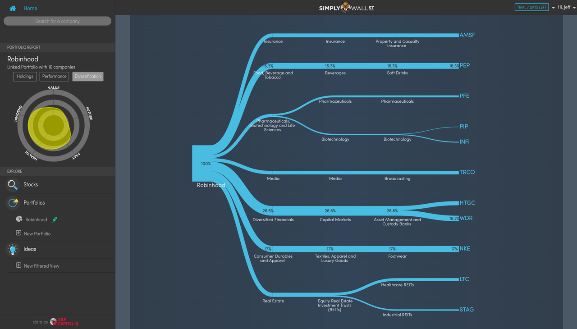
Task: Select the LTC ticker label
Action: click(x=464, y=279)
